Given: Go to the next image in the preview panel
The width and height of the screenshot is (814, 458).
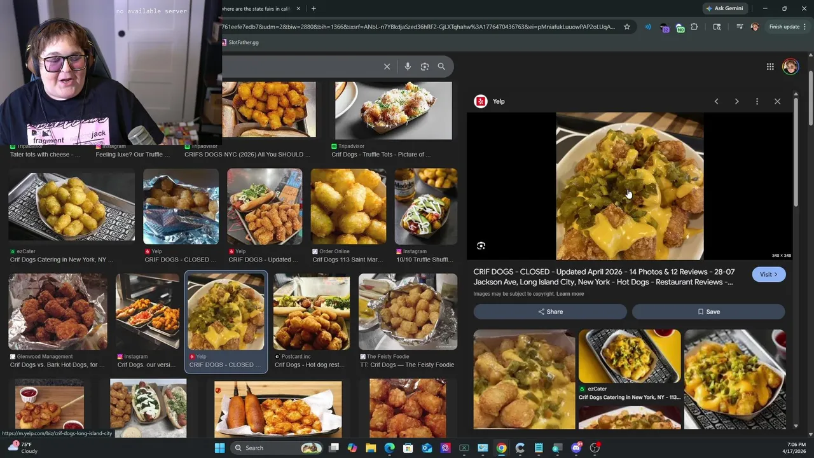Looking at the screenshot, I should click(x=737, y=101).
